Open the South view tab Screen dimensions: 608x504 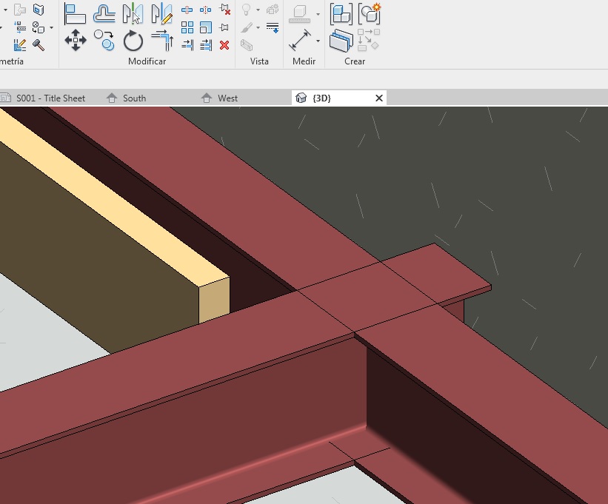134,98
